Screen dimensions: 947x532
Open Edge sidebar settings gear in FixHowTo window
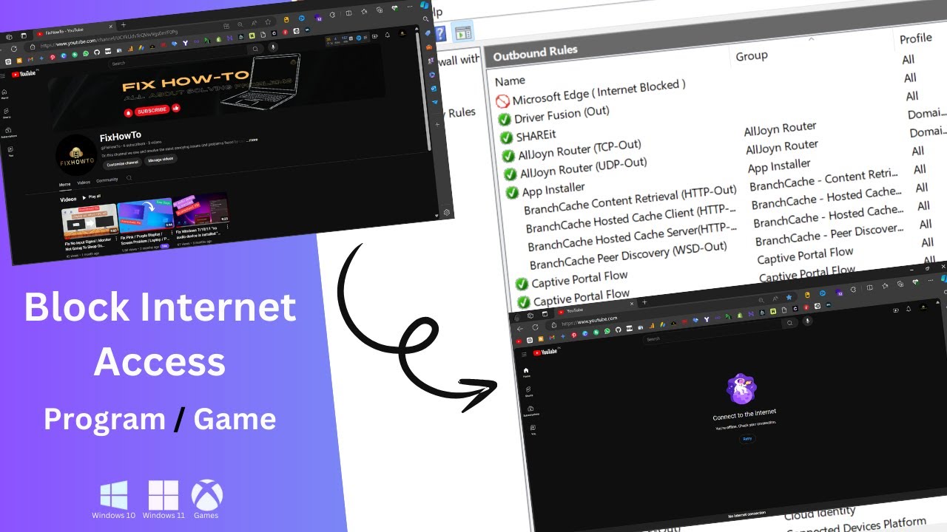click(x=447, y=212)
